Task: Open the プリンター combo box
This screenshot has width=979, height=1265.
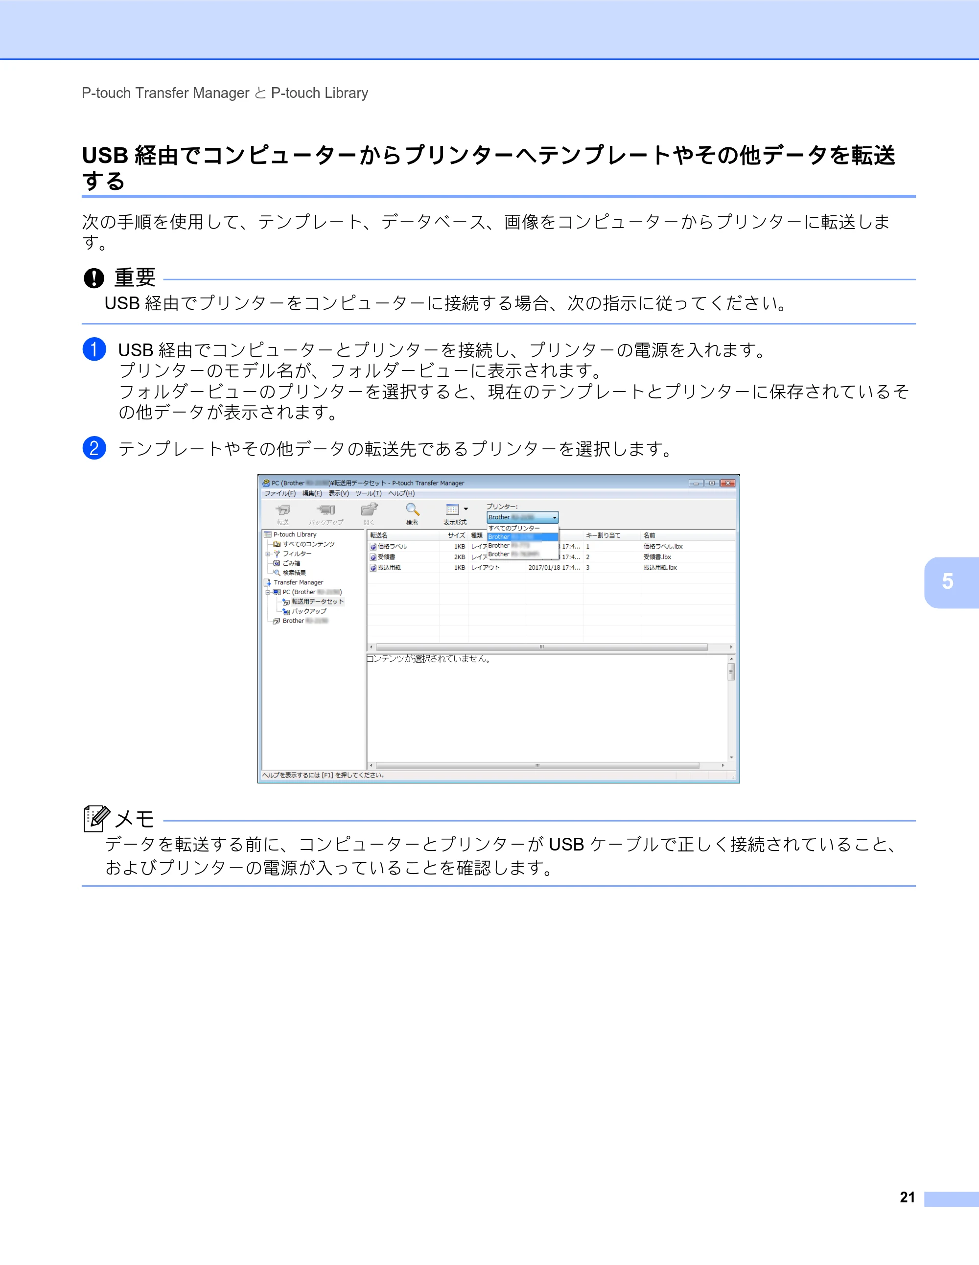Action: [522, 517]
